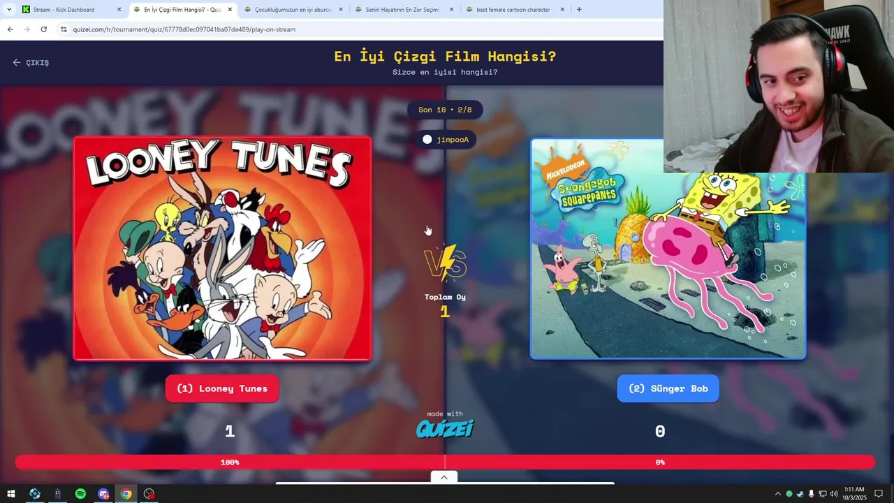Open Spotify from the taskbar
The width and height of the screenshot is (894, 503).
coord(80,494)
